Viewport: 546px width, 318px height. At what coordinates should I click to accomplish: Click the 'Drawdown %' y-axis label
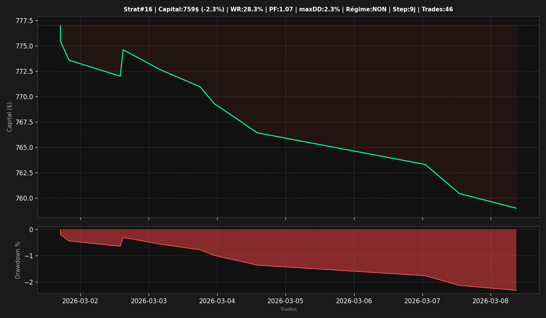coord(18,260)
